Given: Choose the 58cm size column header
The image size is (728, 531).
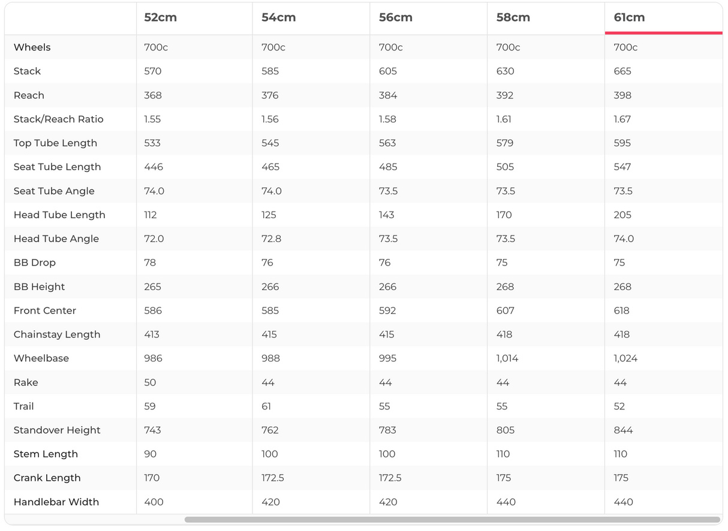Looking at the screenshot, I should [x=513, y=17].
